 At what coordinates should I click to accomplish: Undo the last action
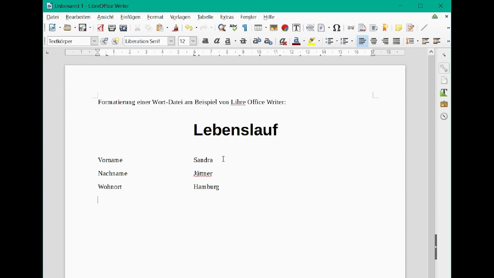pos(189,28)
